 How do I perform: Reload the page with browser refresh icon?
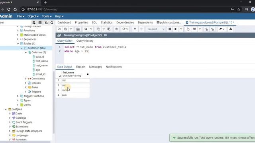9,10
